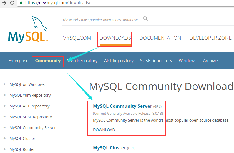Viewport: 234px width, 153px height.
Task: Open MySQL on Windows sidebar link
Action: click(27, 84)
